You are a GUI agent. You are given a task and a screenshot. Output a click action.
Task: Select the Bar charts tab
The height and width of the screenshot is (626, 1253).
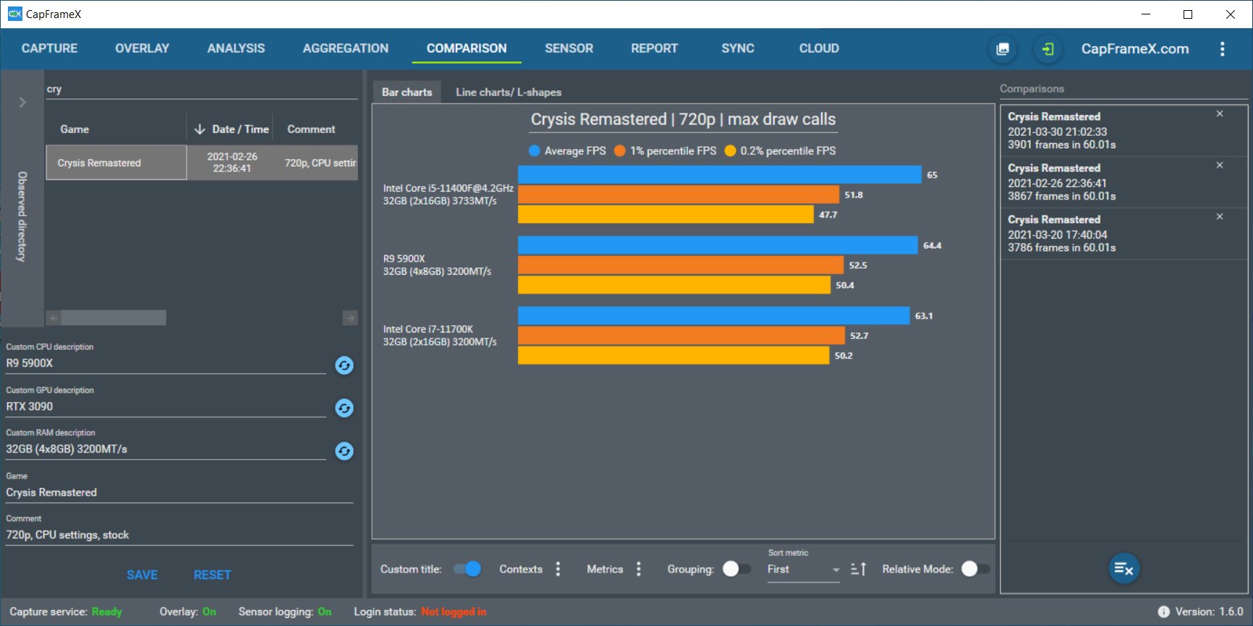[407, 92]
